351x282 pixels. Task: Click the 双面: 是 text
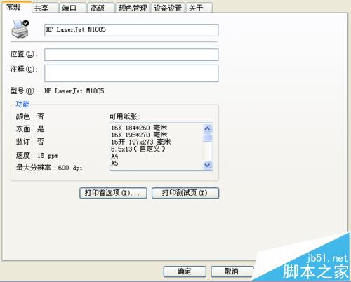coord(30,129)
